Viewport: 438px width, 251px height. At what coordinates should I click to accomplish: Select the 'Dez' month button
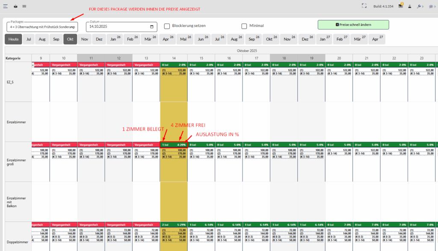tap(99, 39)
